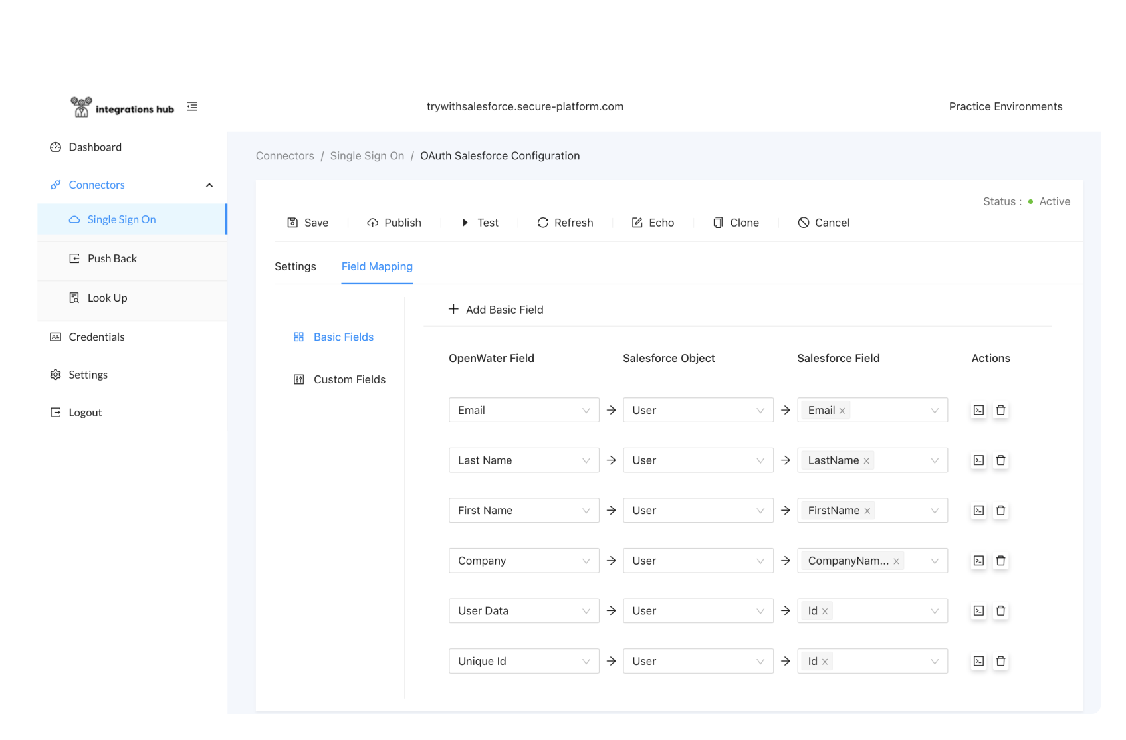Switch to the Settings tab
The height and width of the screenshot is (740, 1126).
[295, 266]
